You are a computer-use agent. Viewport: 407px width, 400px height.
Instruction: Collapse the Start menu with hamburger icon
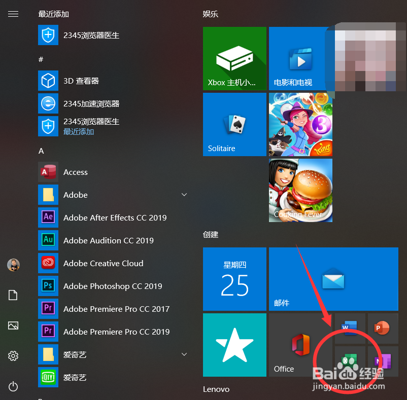point(13,14)
